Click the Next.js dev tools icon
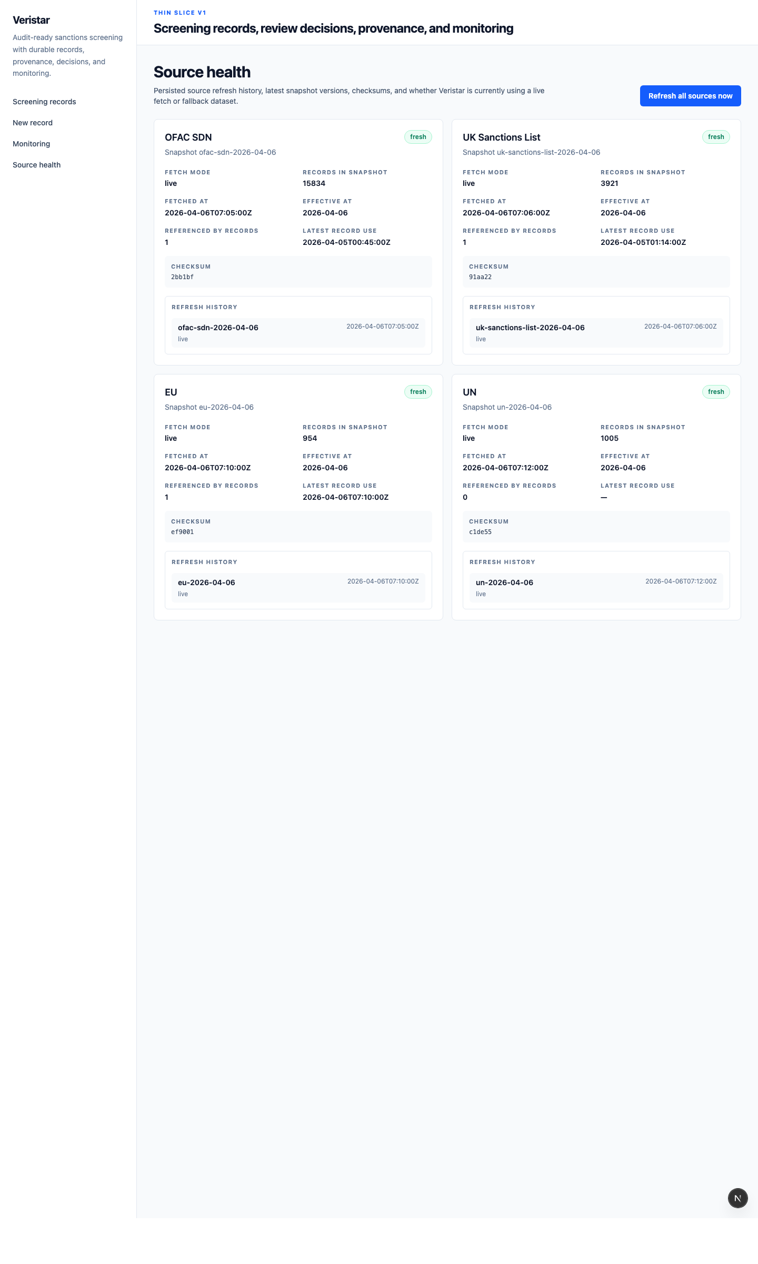The image size is (758, 1264). (737, 1198)
